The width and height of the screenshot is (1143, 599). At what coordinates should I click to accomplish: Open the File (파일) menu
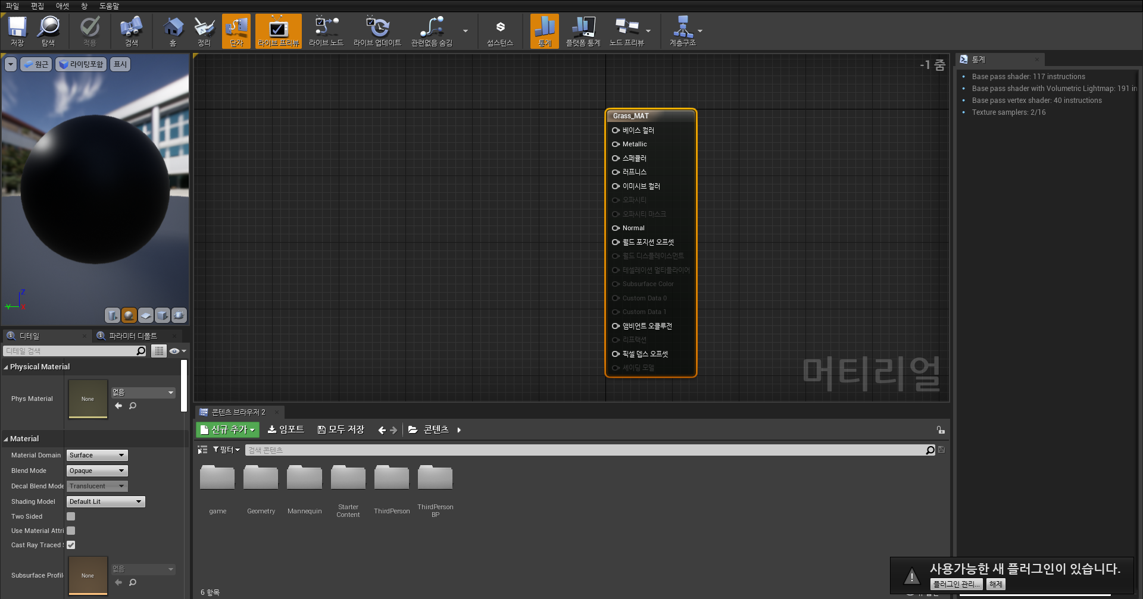pyautogui.click(x=13, y=6)
